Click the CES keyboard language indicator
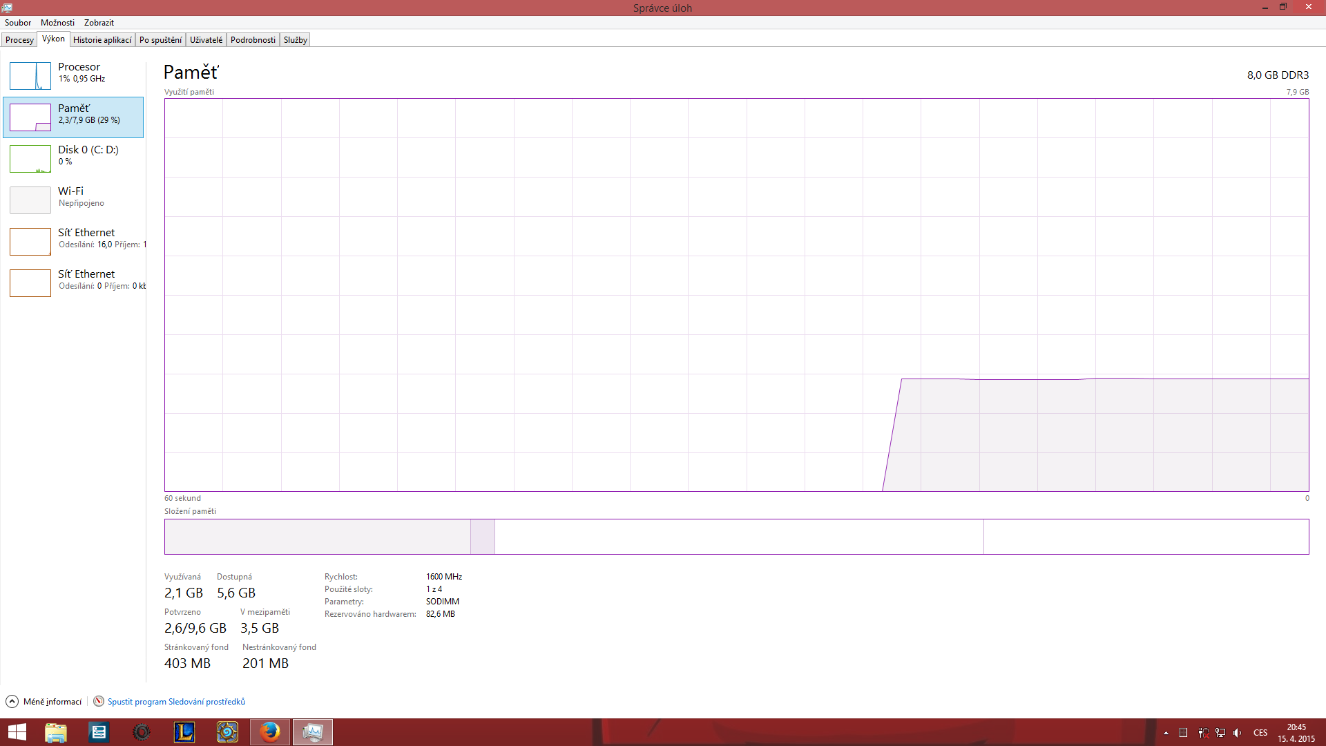The height and width of the screenshot is (746, 1326). (1260, 733)
